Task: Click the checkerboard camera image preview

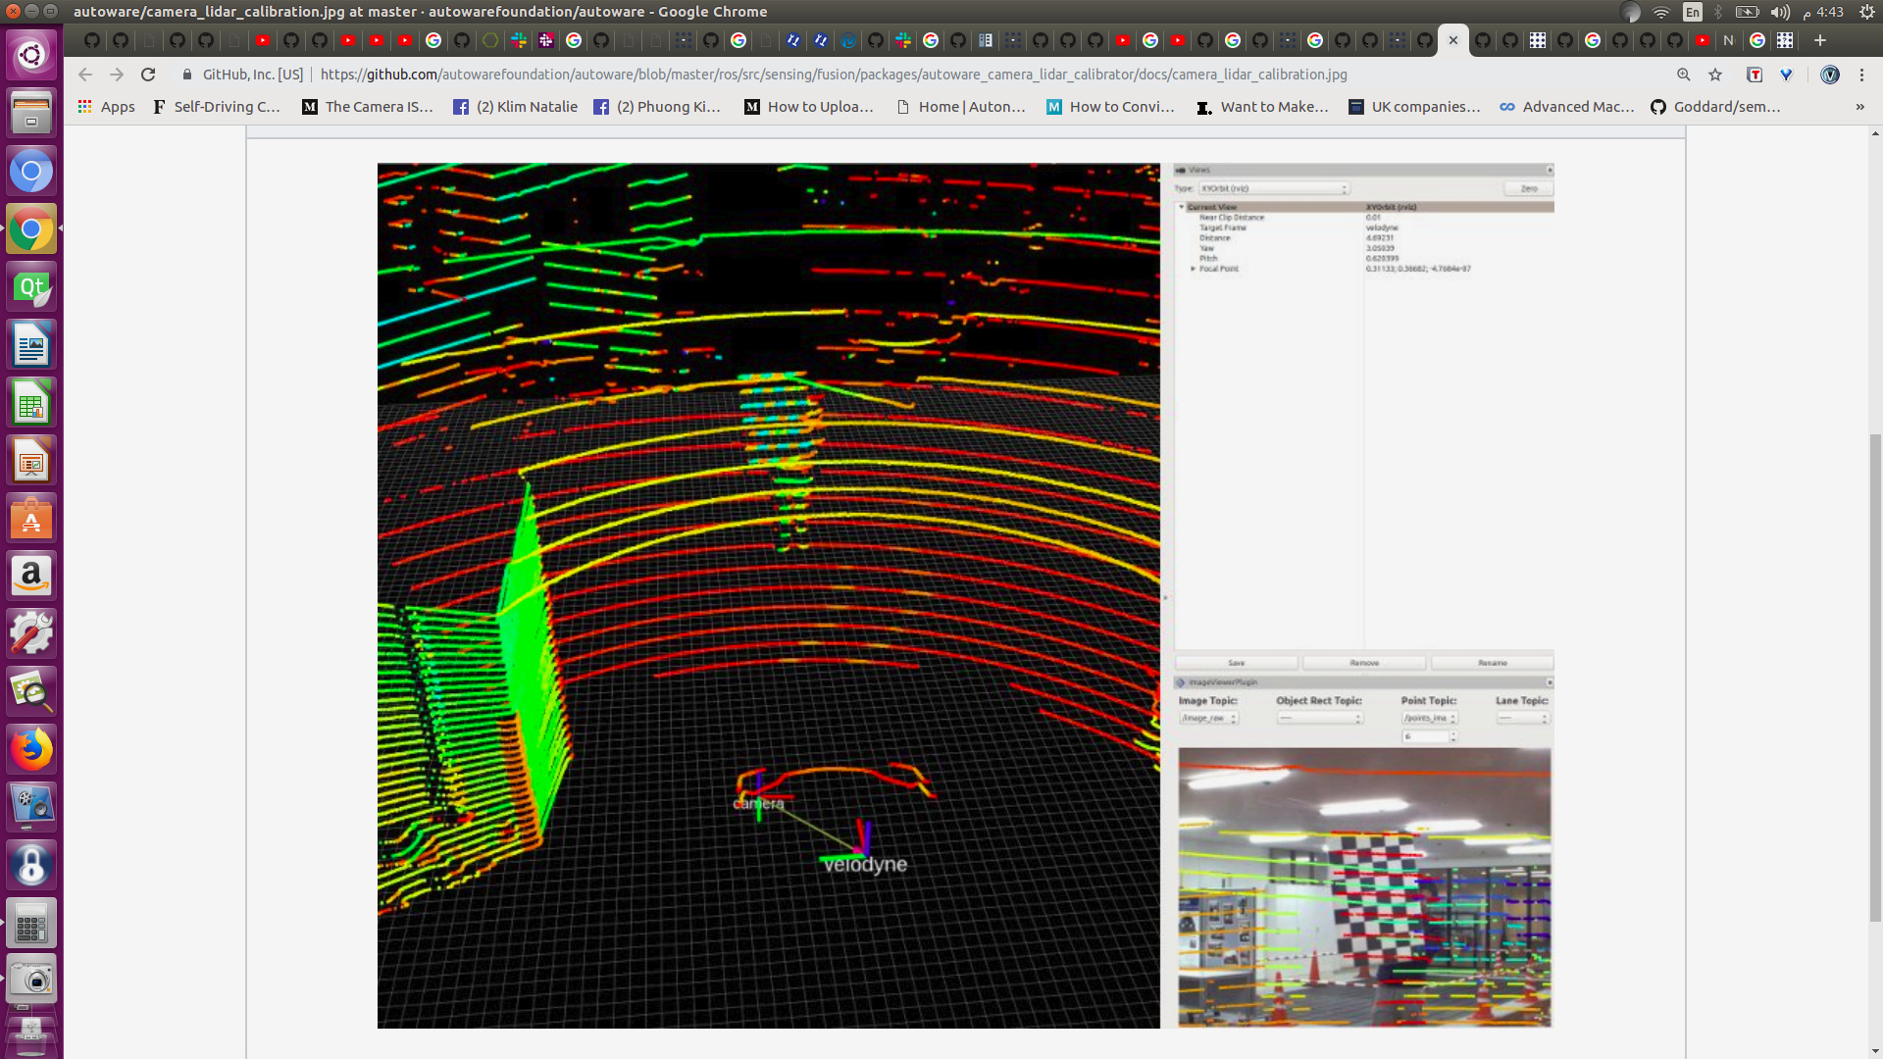Action: (x=1364, y=887)
